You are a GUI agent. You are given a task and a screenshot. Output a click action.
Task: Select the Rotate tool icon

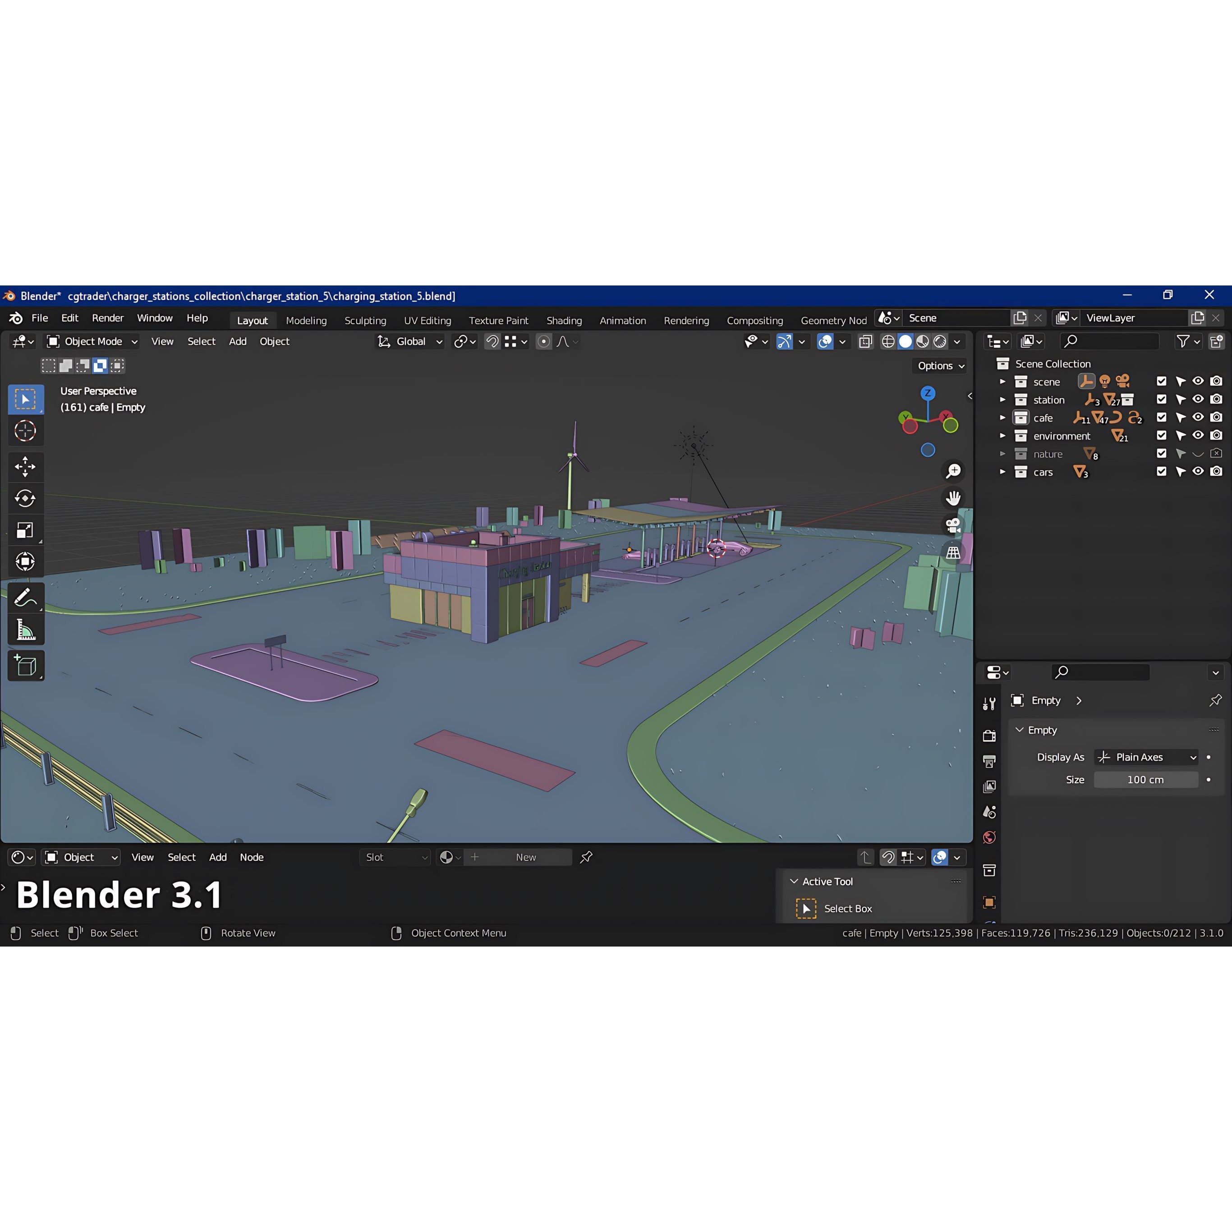coord(26,499)
